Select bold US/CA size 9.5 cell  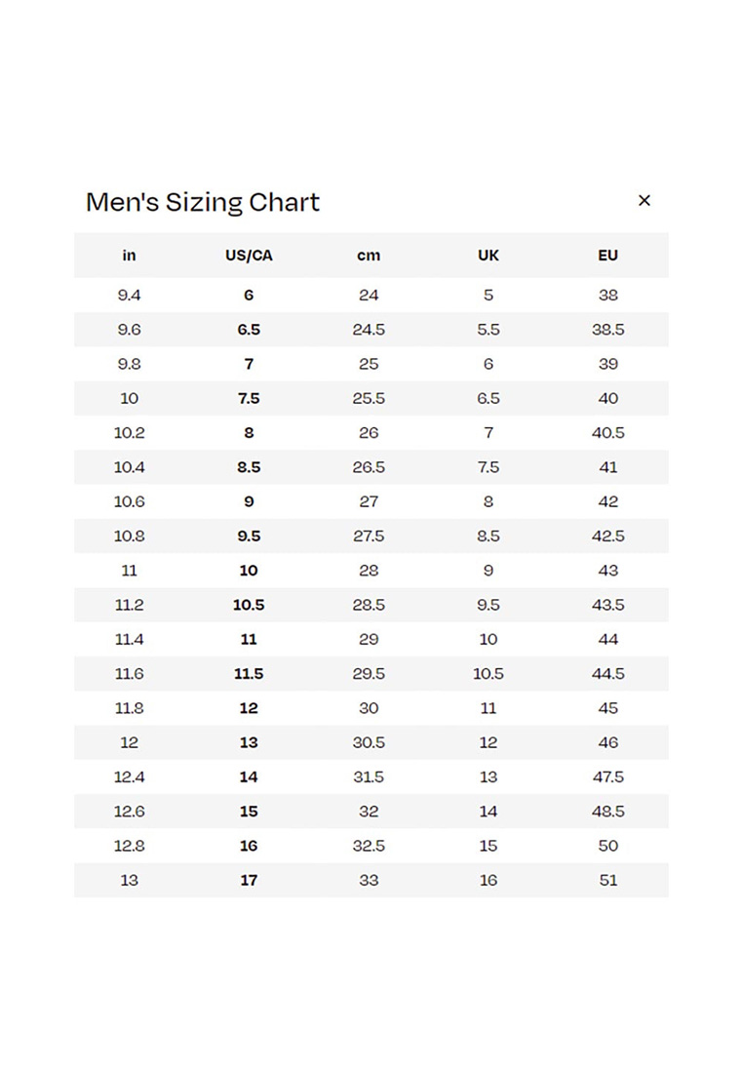click(x=249, y=536)
